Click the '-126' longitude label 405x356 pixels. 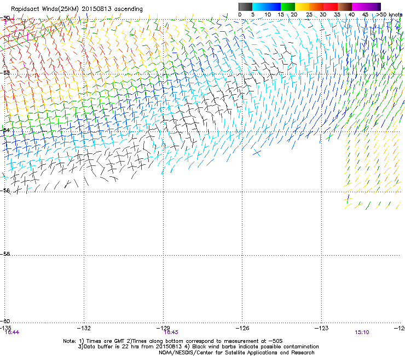(242, 328)
